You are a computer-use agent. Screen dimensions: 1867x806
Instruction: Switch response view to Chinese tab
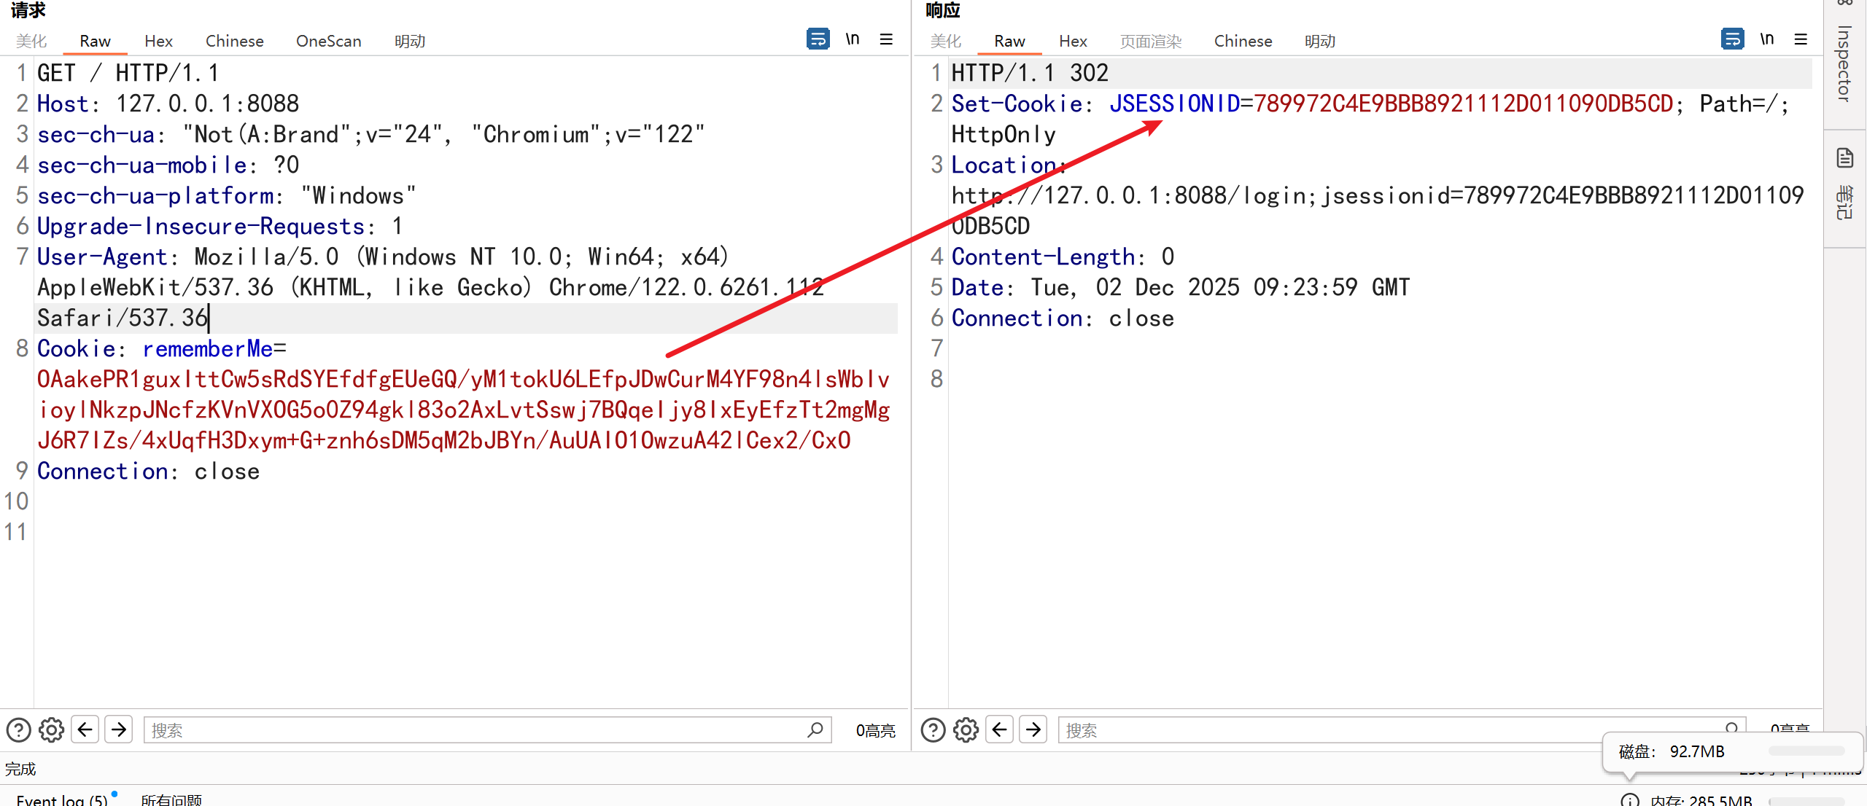1243,41
